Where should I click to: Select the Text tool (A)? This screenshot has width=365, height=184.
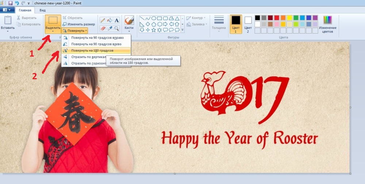click(x=116, y=20)
